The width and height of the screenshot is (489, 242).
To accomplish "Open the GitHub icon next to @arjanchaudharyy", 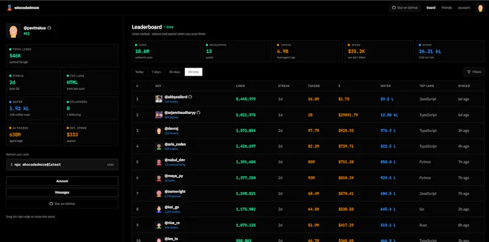I will point(198,113).
